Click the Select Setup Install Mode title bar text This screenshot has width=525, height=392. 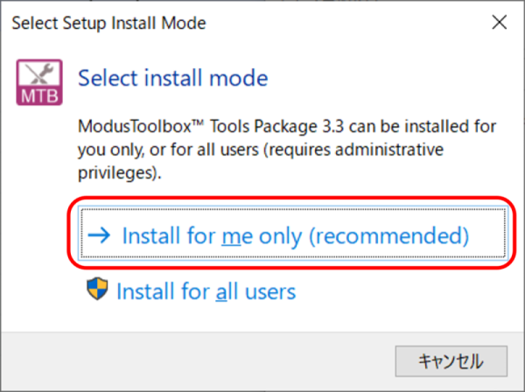(x=108, y=23)
